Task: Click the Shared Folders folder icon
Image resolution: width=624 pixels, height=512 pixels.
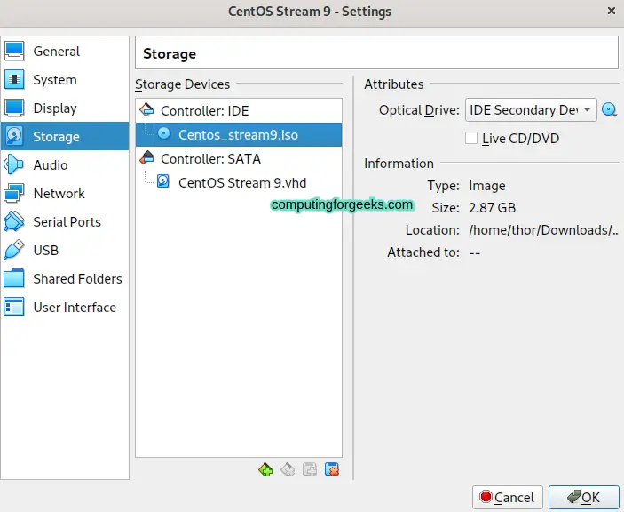Action: tap(14, 278)
